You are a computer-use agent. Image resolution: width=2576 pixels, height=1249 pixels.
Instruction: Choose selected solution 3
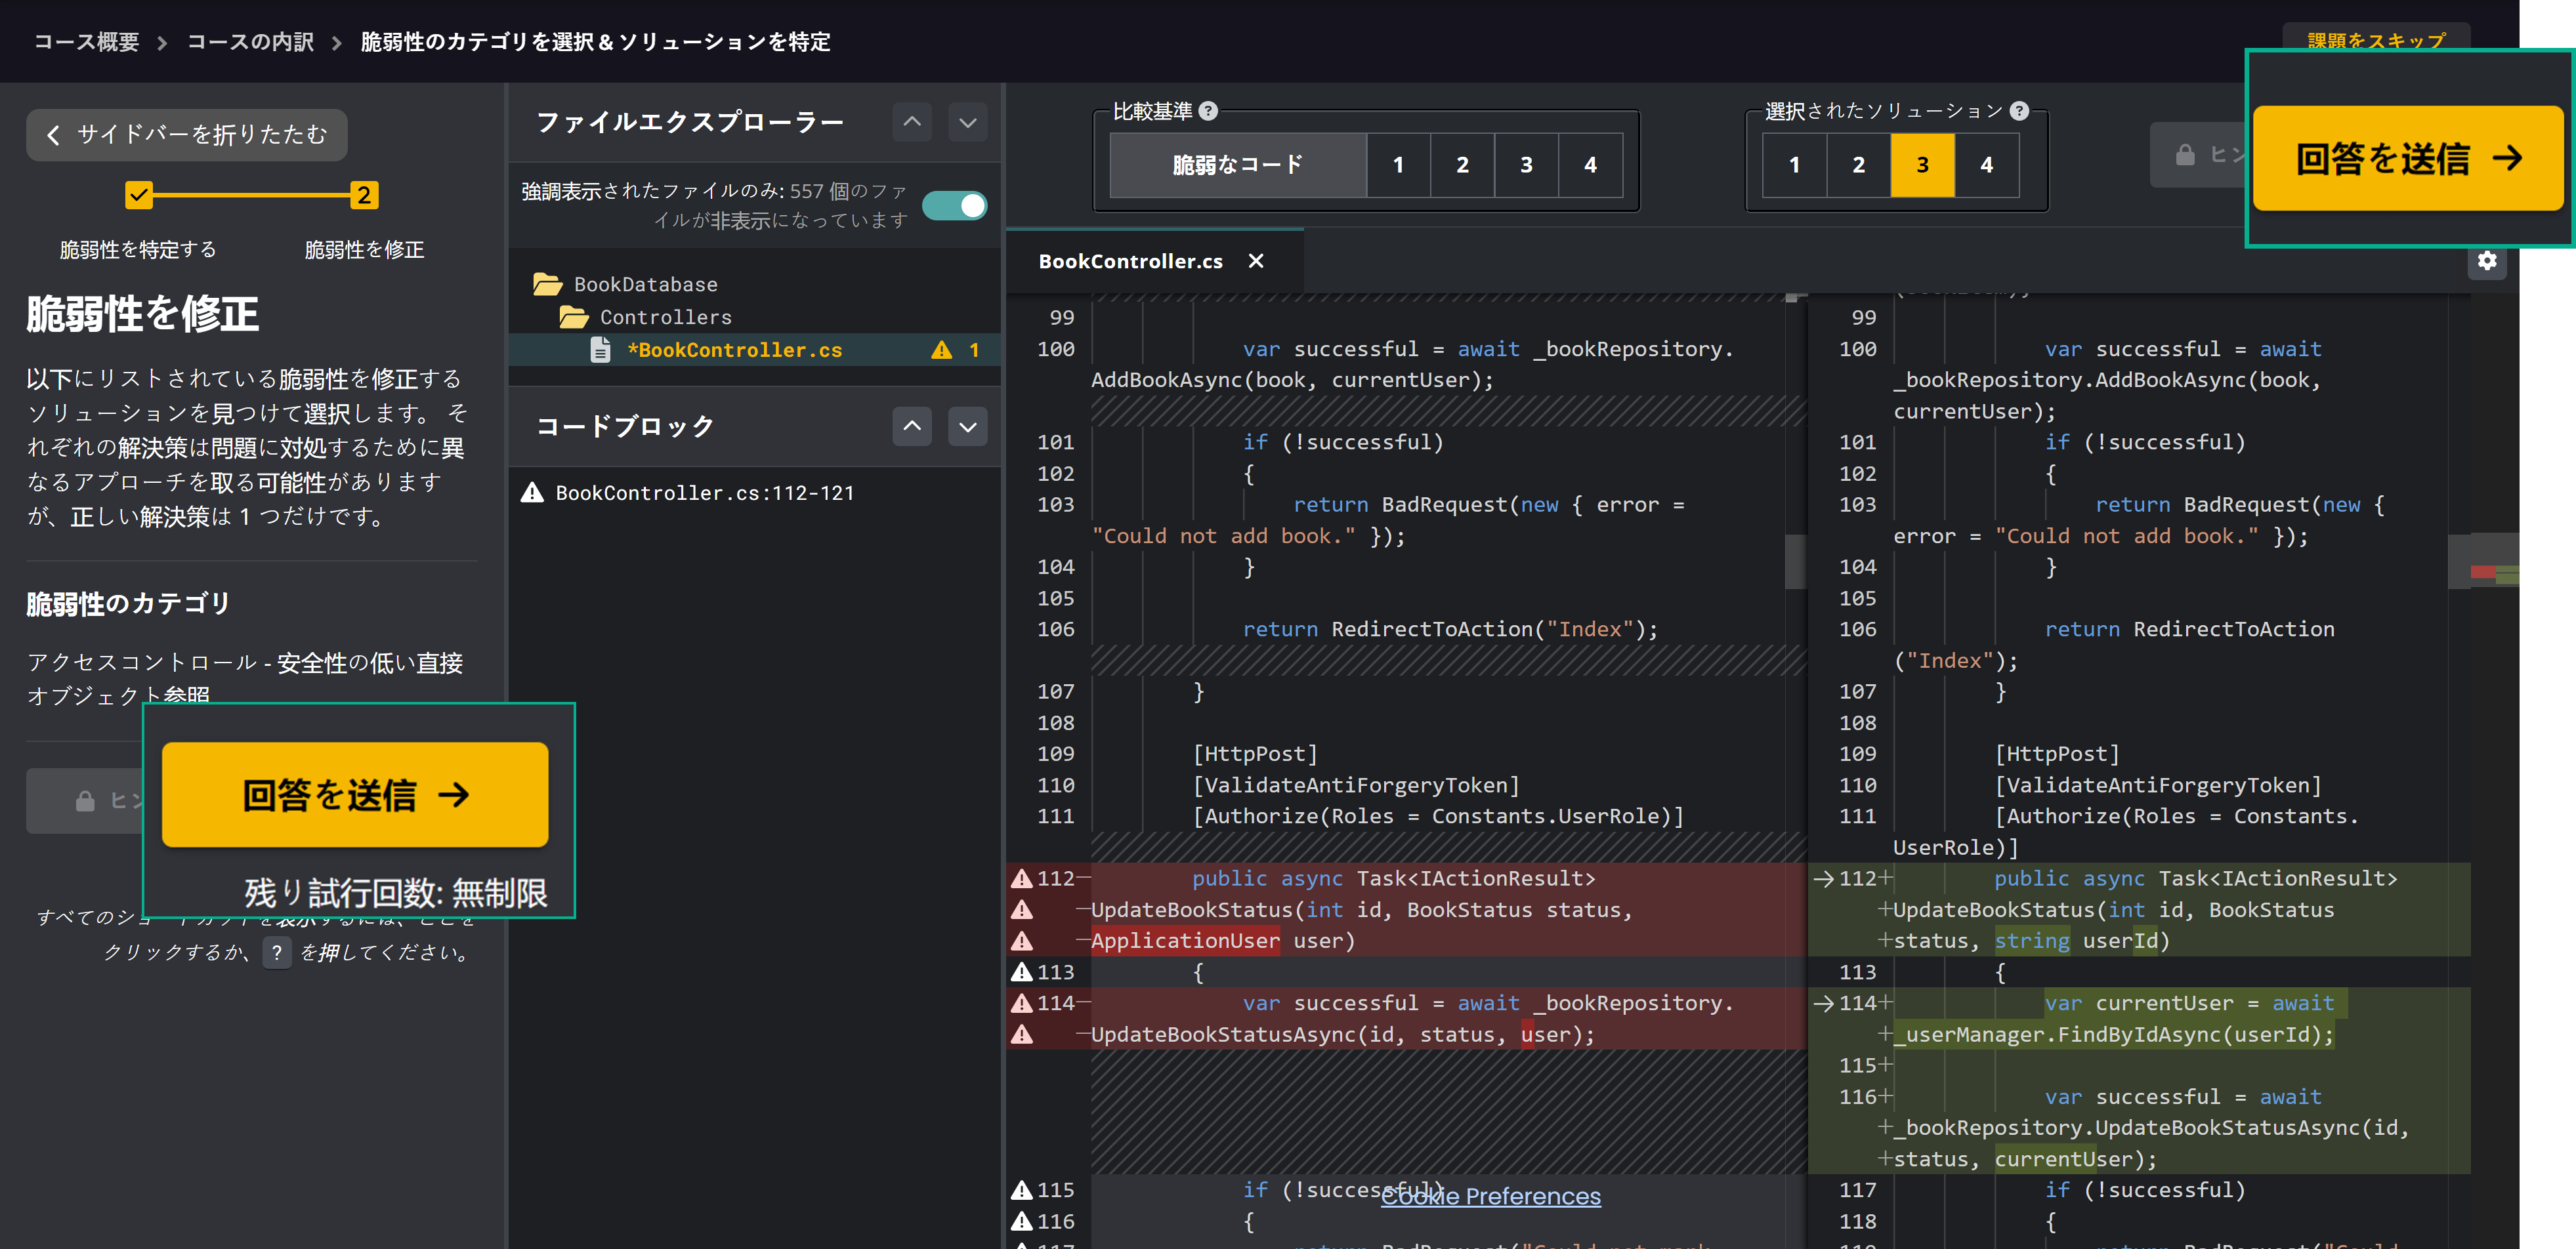click(1922, 165)
